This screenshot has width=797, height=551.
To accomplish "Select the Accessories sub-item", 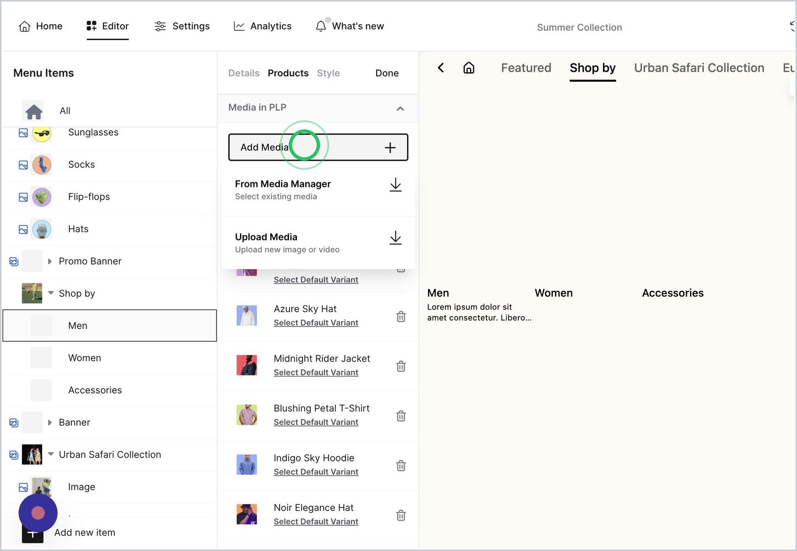I will point(109,390).
